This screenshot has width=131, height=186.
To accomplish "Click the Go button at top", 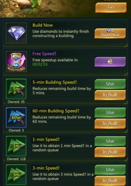I will pyautogui.click(x=111, y=8).
